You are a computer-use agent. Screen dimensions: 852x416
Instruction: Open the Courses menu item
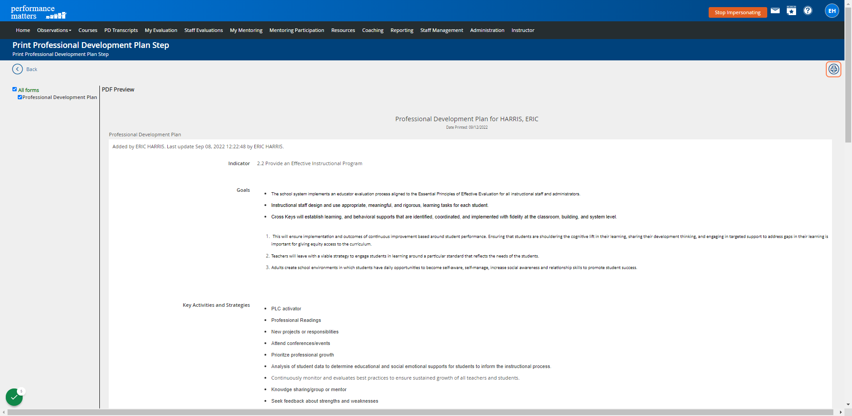pyautogui.click(x=88, y=30)
